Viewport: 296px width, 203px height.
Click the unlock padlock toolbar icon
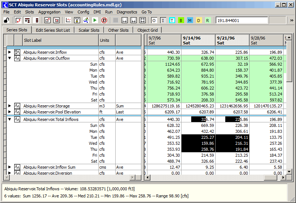(7, 20)
